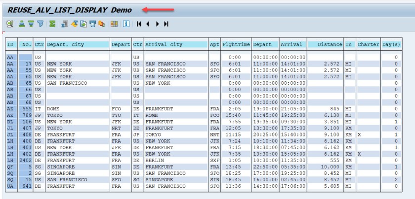
Task: Export the list to a spreadsheet
Action: click(65, 24)
